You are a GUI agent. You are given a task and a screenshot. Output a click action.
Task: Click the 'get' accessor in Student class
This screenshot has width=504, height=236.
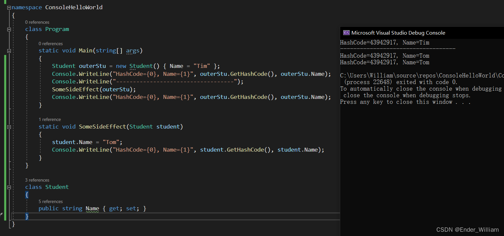(114, 209)
